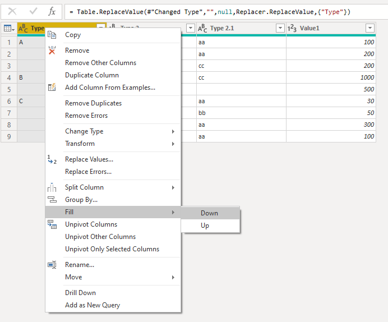388x322 pixels.
Task: Choose Add as New Query
Action: tap(113, 305)
